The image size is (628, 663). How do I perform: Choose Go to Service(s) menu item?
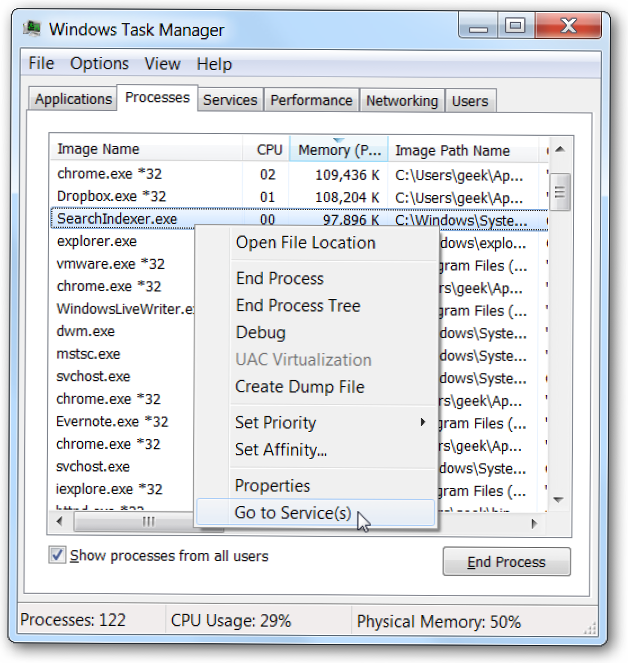point(315,513)
